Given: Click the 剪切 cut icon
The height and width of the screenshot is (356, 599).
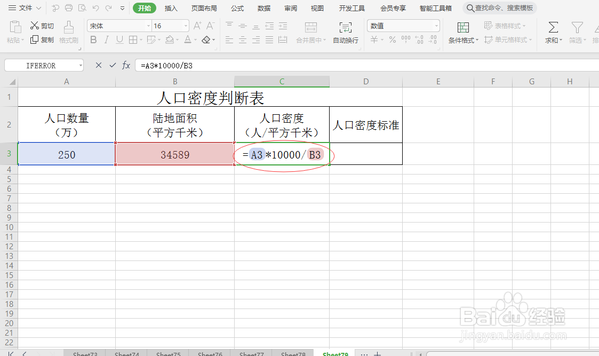Looking at the screenshot, I should coord(41,25).
